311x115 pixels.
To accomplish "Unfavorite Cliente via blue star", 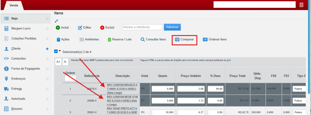I will (x=47, y=49).
